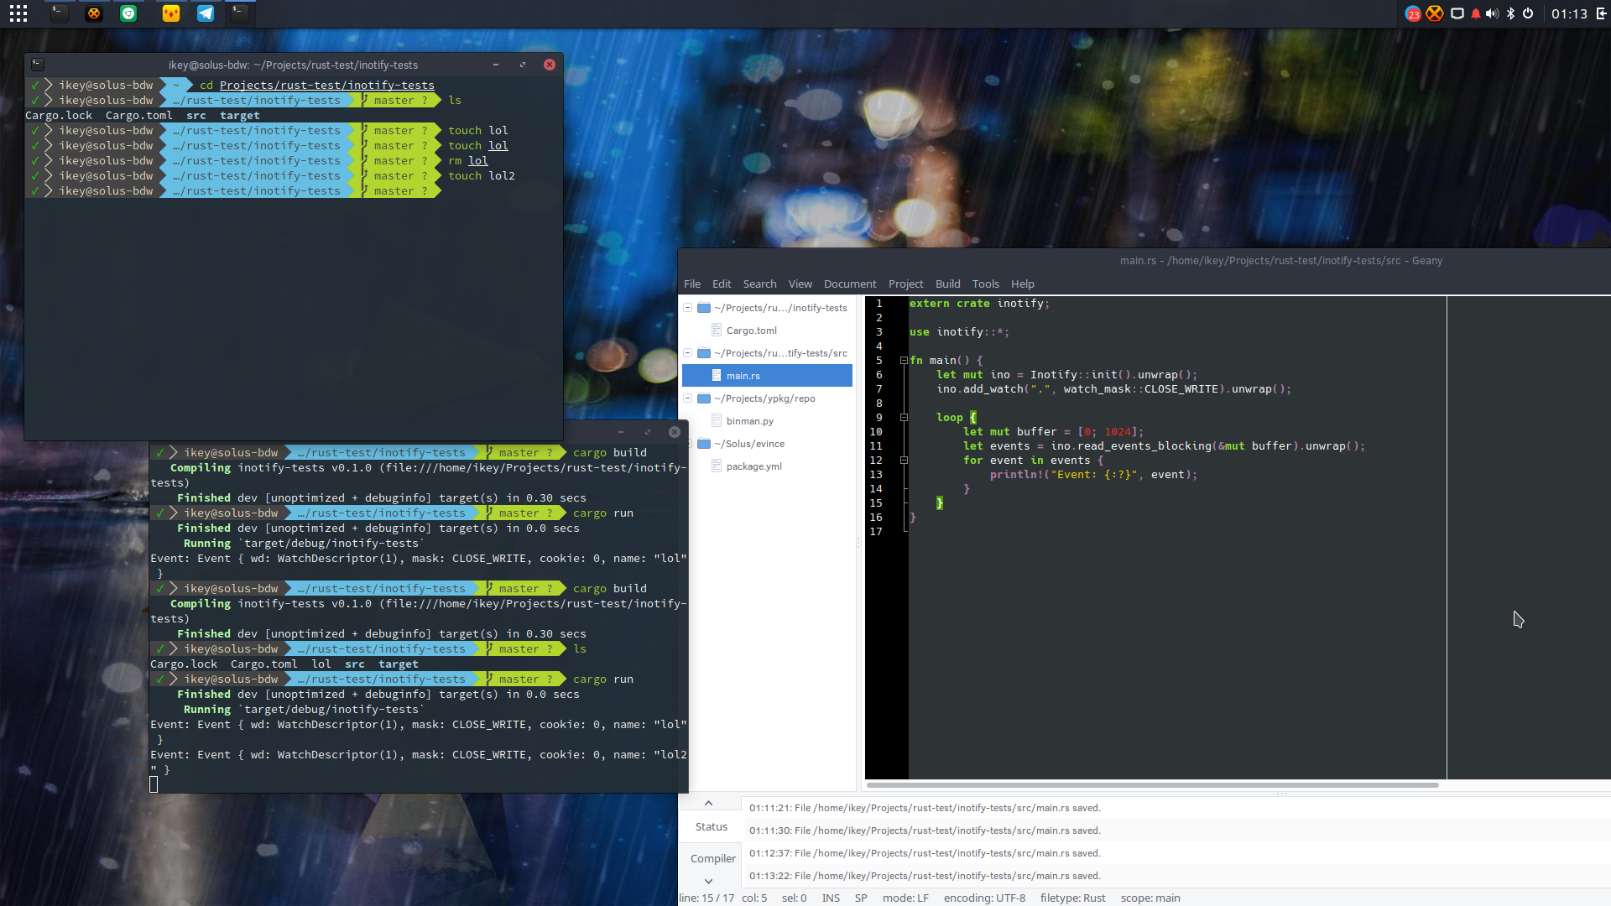Open the applications grid menu in the panel
Image resolution: width=1611 pixels, height=906 pixels.
tap(18, 13)
